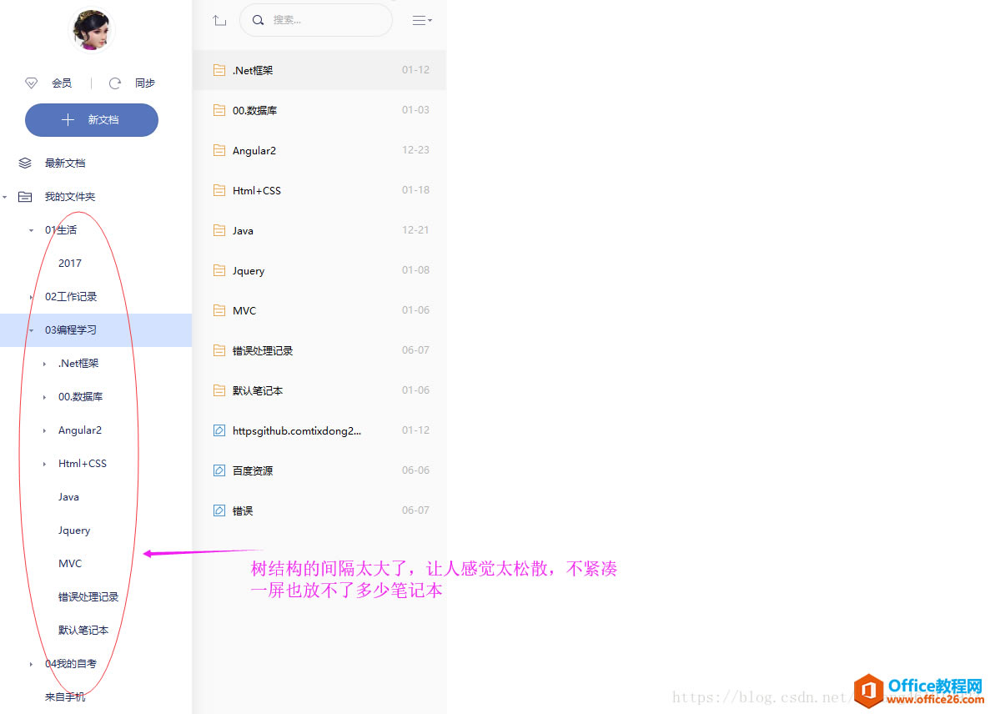This screenshot has height=714, width=990.
Task: Click the 错误 note document icon
Action: pyautogui.click(x=219, y=510)
